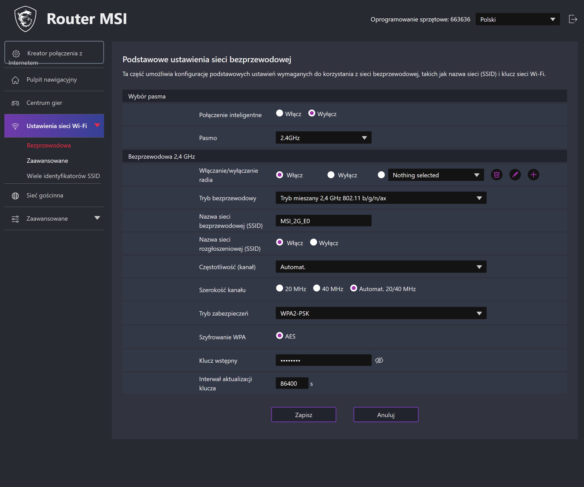The width and height of the screenshot is (584, 487).
Task: Click the Szyfrowanie WPA label
Action: [222, 337]
